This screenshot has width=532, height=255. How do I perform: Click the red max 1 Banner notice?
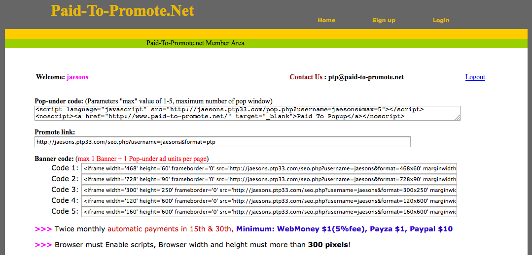pos(142,159)
